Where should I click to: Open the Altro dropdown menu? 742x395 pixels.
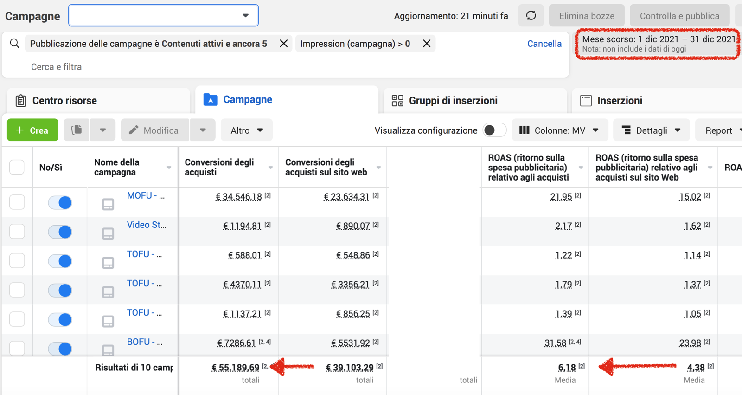pyautogui.click(x=247, y=130)
